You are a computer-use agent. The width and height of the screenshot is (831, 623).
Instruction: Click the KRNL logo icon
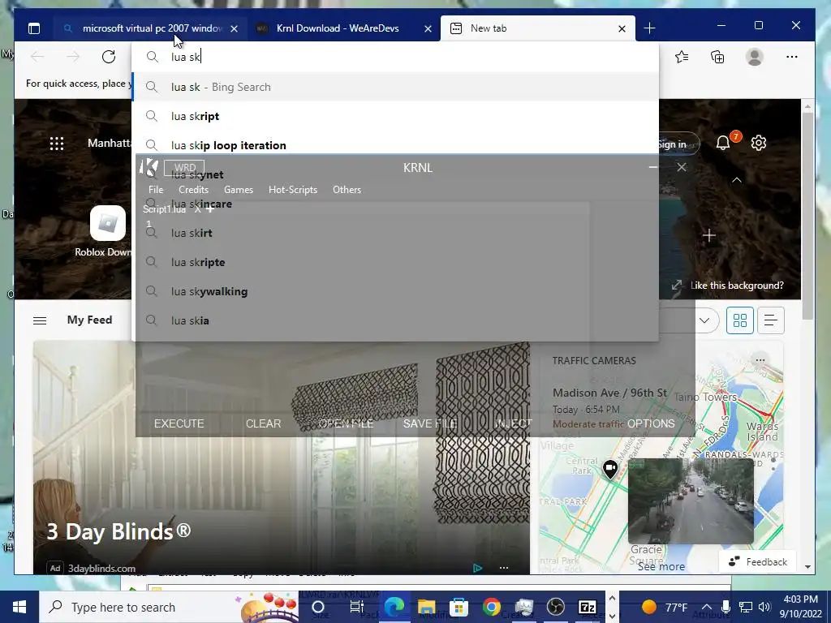pos(149,167)
